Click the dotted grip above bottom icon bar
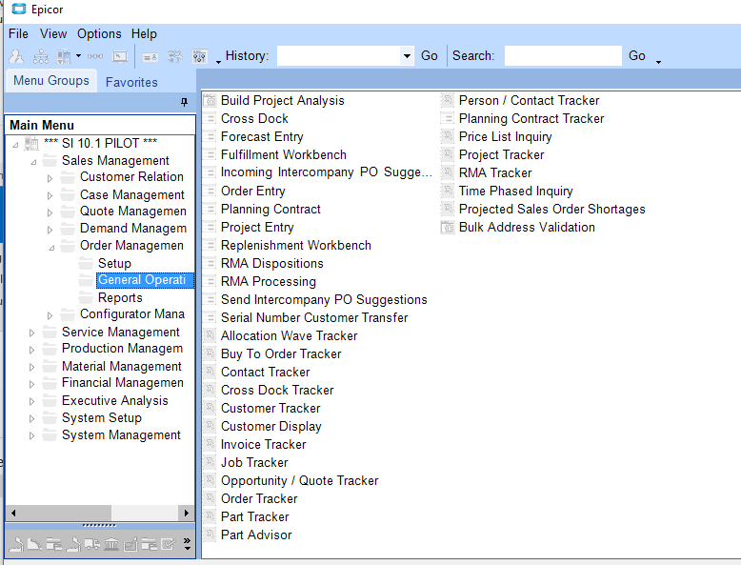The width and height of the screenshot is (741, 565). click(99, 525)
